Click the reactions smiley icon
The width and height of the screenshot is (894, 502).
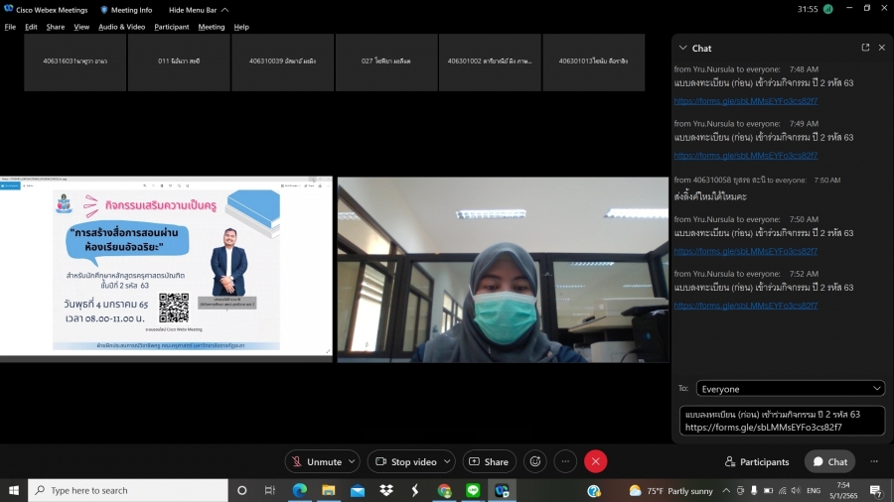(535, 461)
